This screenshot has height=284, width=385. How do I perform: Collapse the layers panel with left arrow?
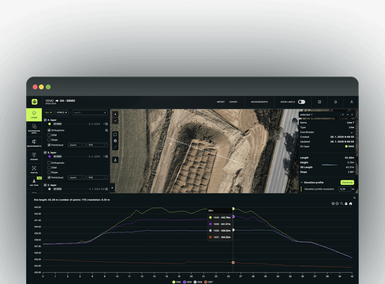(x=113, y=188)
